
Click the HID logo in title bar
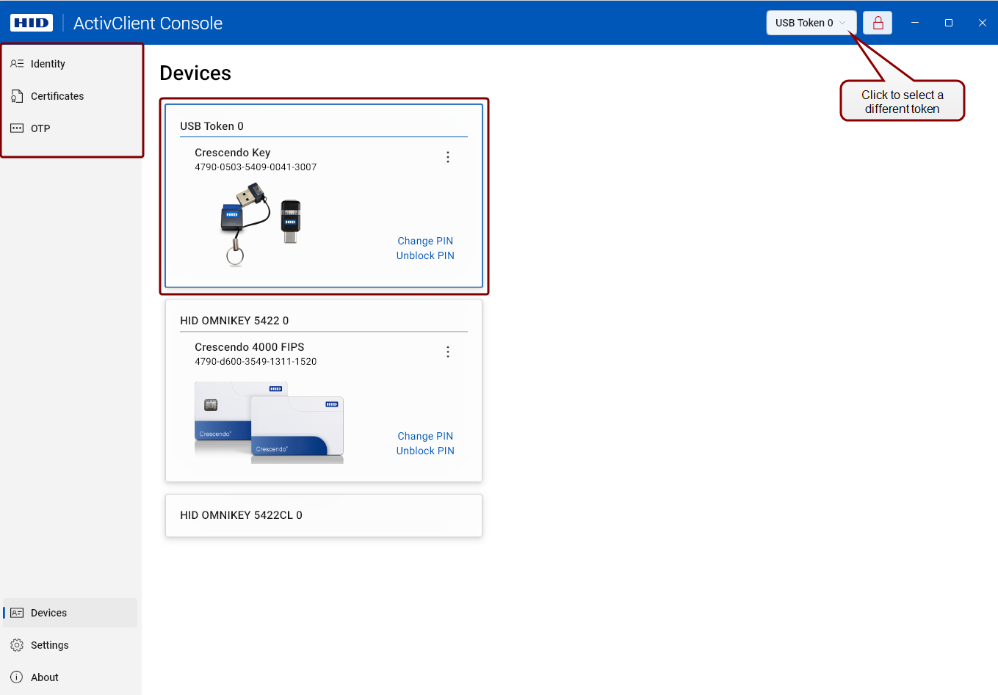[32, 23]
